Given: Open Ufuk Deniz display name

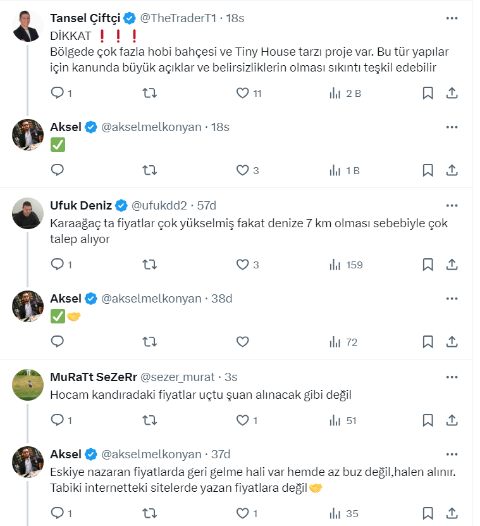Looking at the screenshot, I should click(81, 205).
